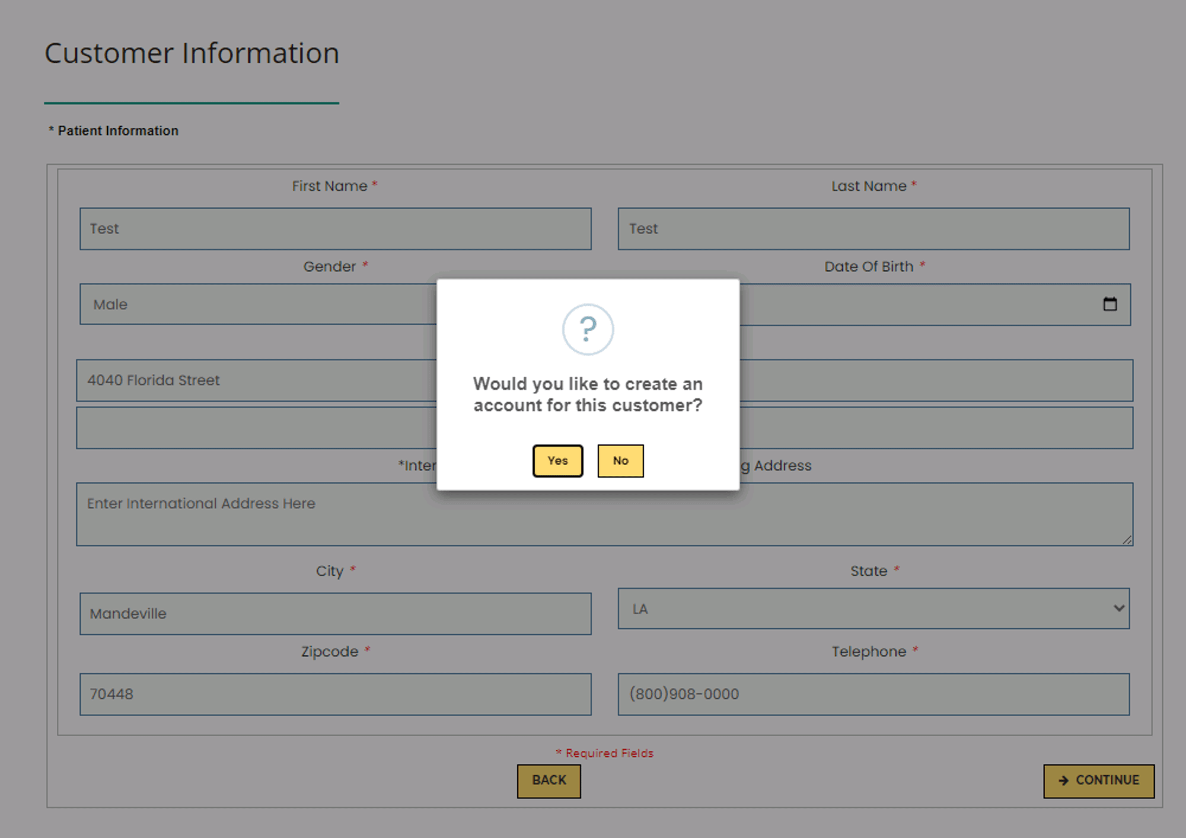Viewport: 1186px width, 838px height.
Task: Click the empty second address line field
Action: coord(256,428)
